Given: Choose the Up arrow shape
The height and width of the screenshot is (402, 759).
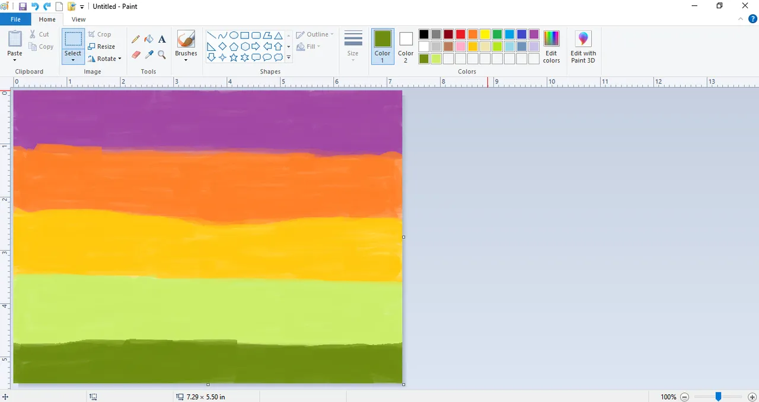Looking at the screenshot, I should point(278,46).
